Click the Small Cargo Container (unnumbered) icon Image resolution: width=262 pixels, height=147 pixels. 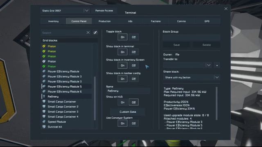(x=44, y=101)
